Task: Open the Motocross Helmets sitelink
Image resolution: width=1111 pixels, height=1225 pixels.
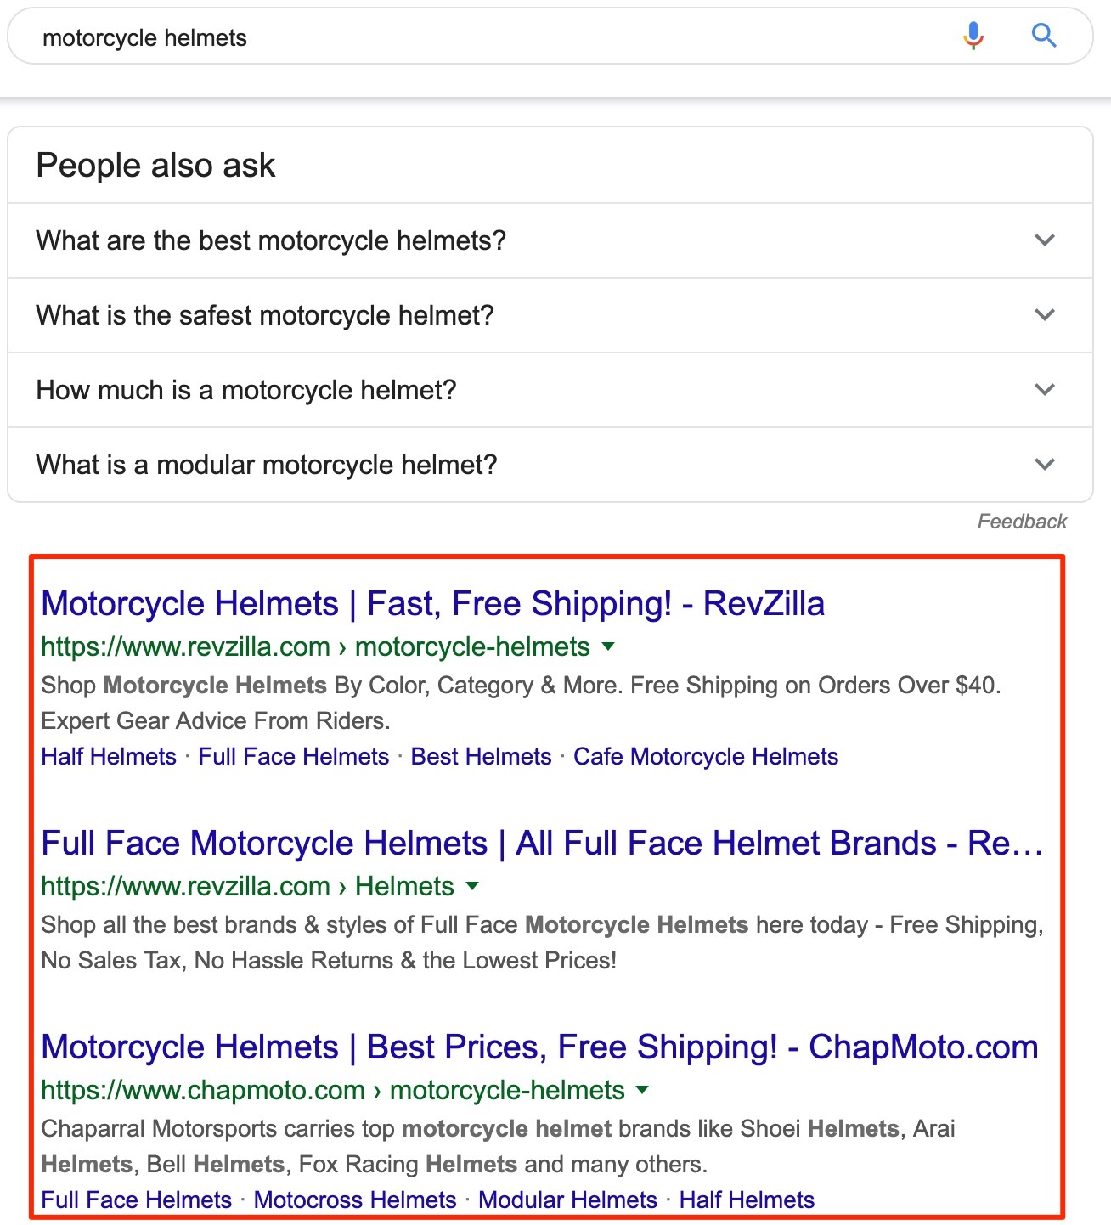Action: point(355,1200)
